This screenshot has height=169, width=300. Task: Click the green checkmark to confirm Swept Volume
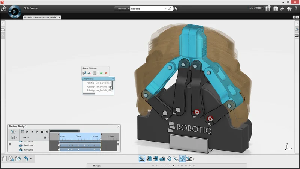pos(101,73)
